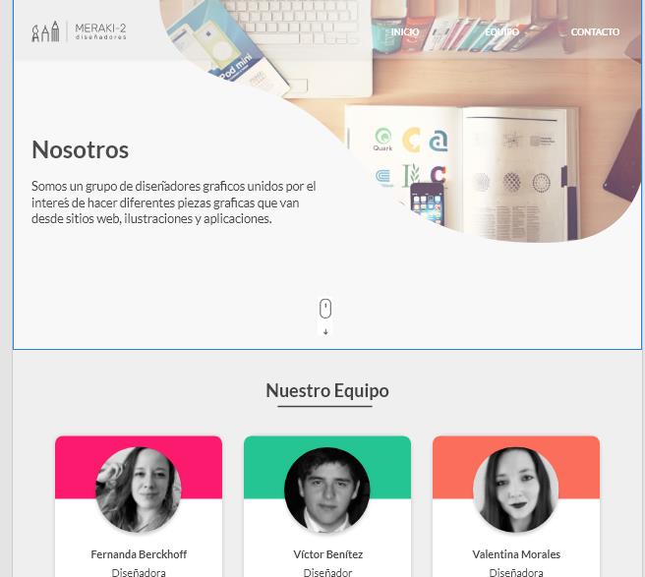
Task: Click the Nuestro Equipo section title
Action: [327, 390]
